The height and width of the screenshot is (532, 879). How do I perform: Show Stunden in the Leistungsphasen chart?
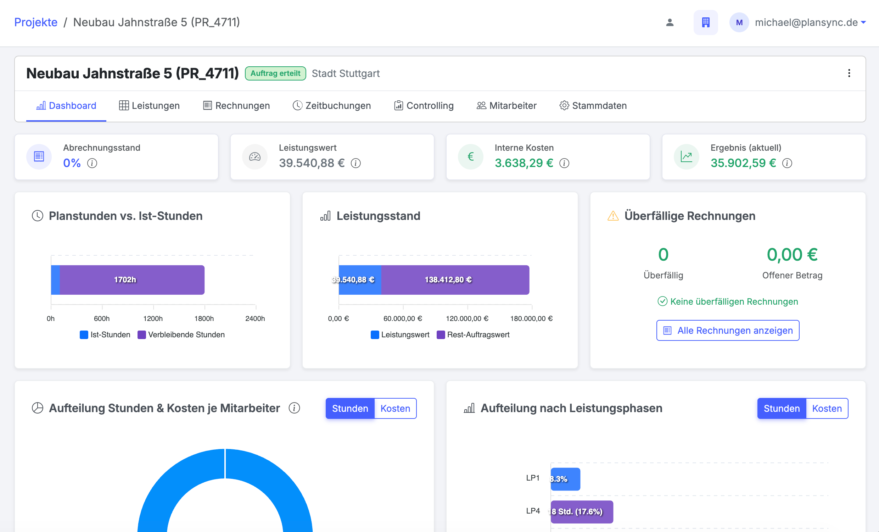781,408
